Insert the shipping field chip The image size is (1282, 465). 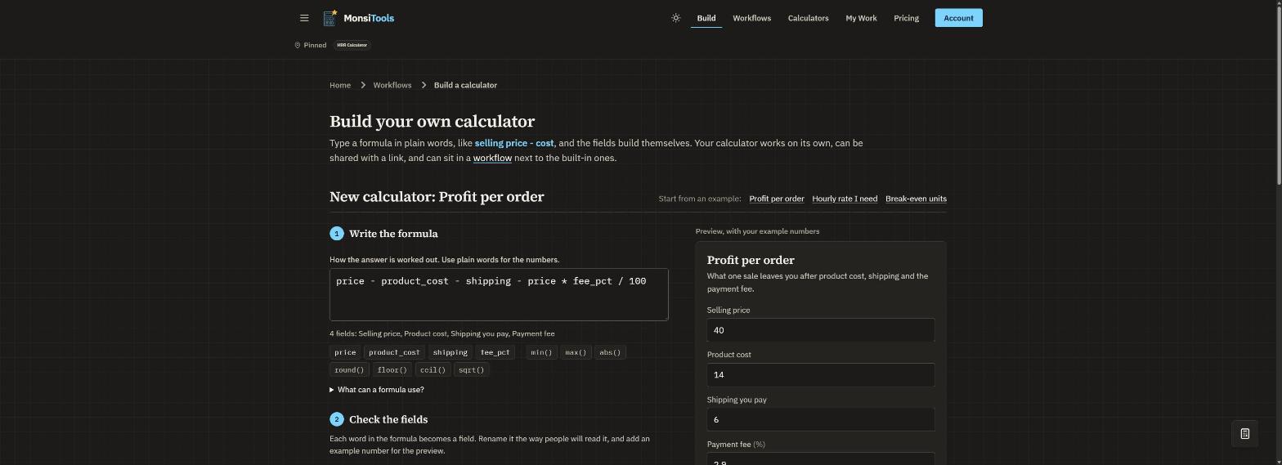point(450,352)
